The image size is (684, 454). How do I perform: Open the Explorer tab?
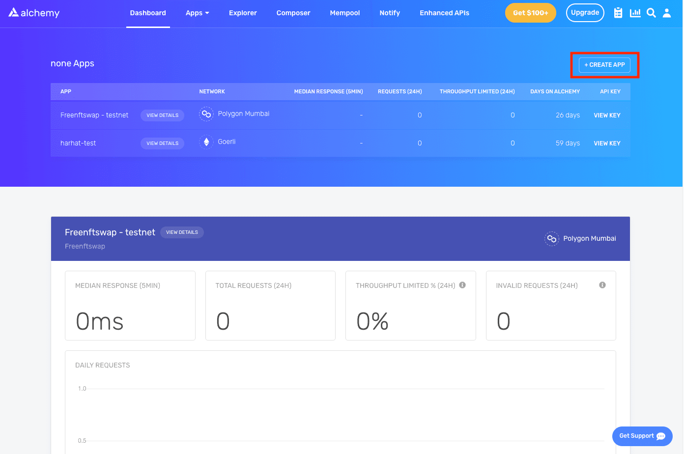[243, 13]
